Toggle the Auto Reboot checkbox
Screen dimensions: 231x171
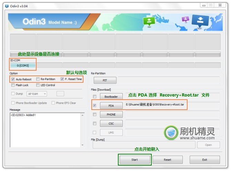click(x=13, y=79)
